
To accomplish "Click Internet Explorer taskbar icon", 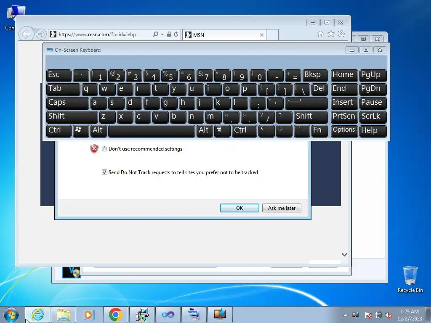I will 37,315.
